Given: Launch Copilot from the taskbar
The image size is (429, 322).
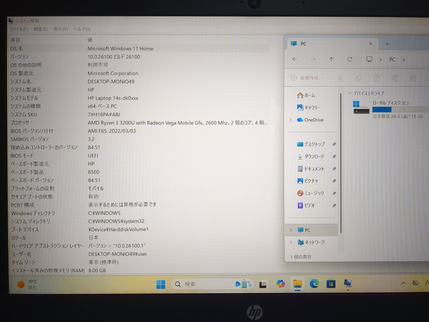Looking at the screenshot, I should tap(281, 284).
